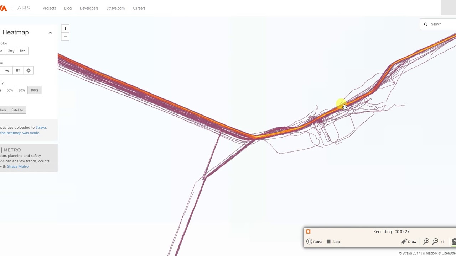Set heatmap opacity to 100%
The image size is (456, 256).
point(34,90)
